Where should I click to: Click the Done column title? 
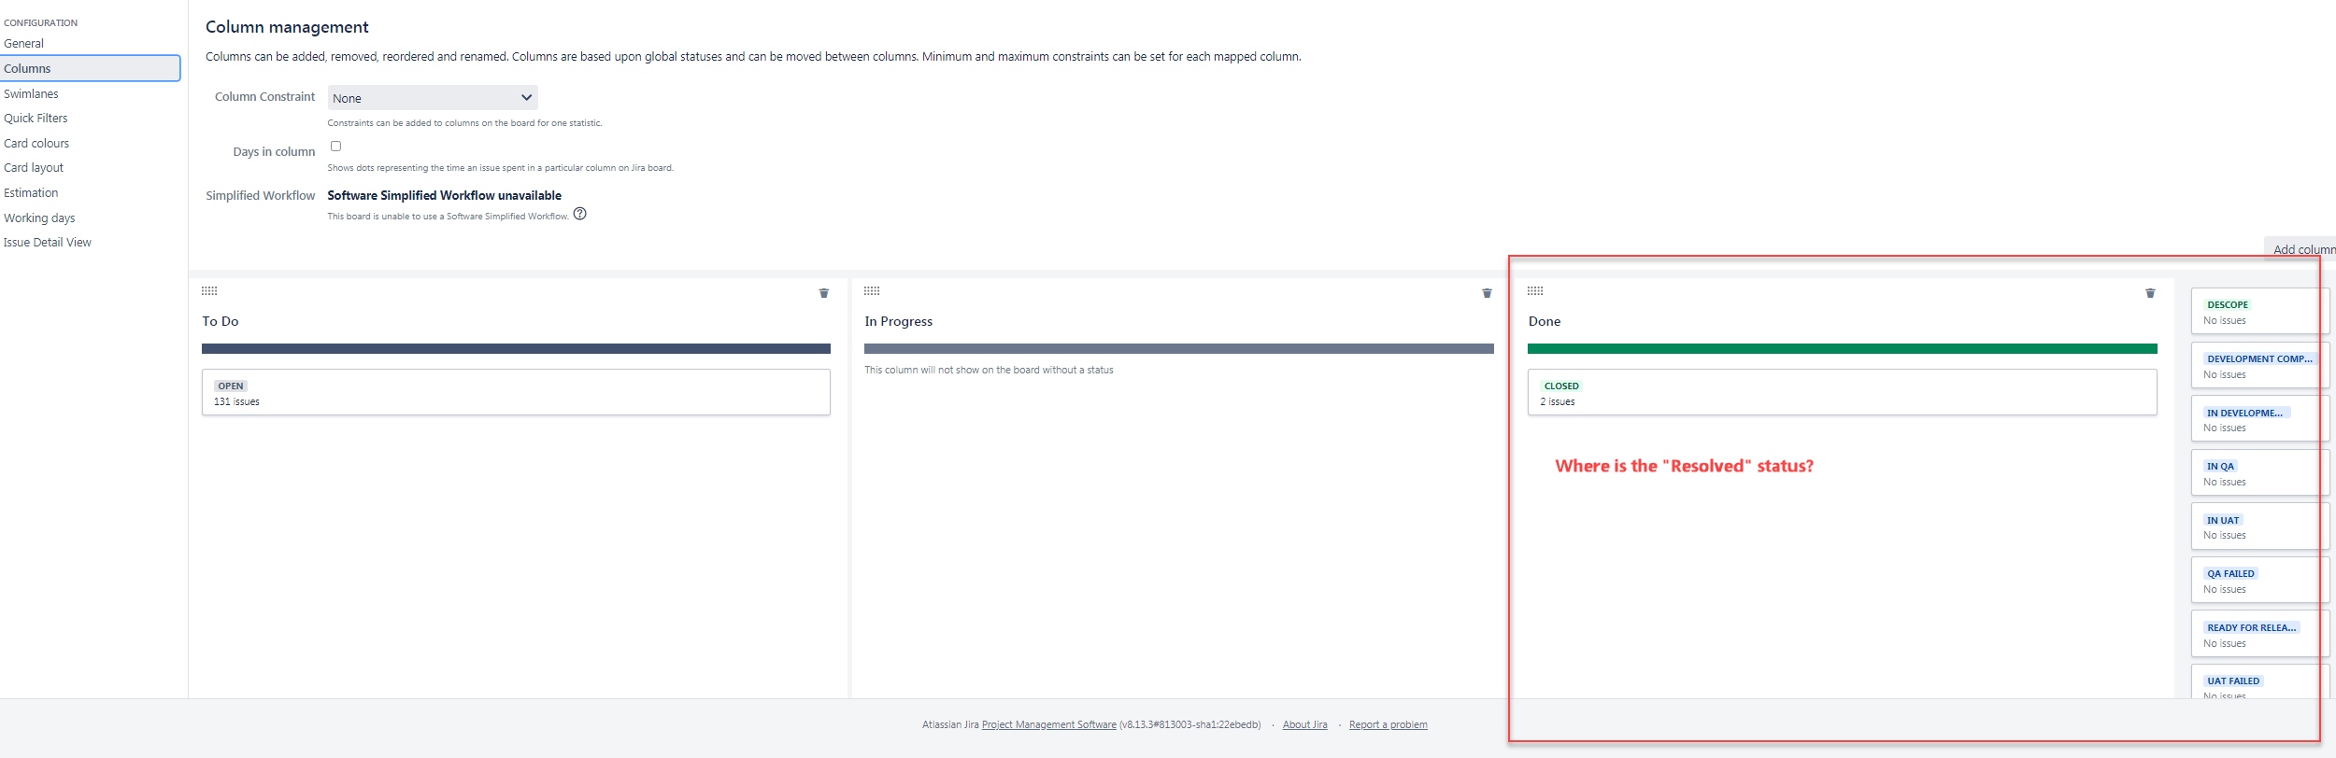(x=1545, y=321)
